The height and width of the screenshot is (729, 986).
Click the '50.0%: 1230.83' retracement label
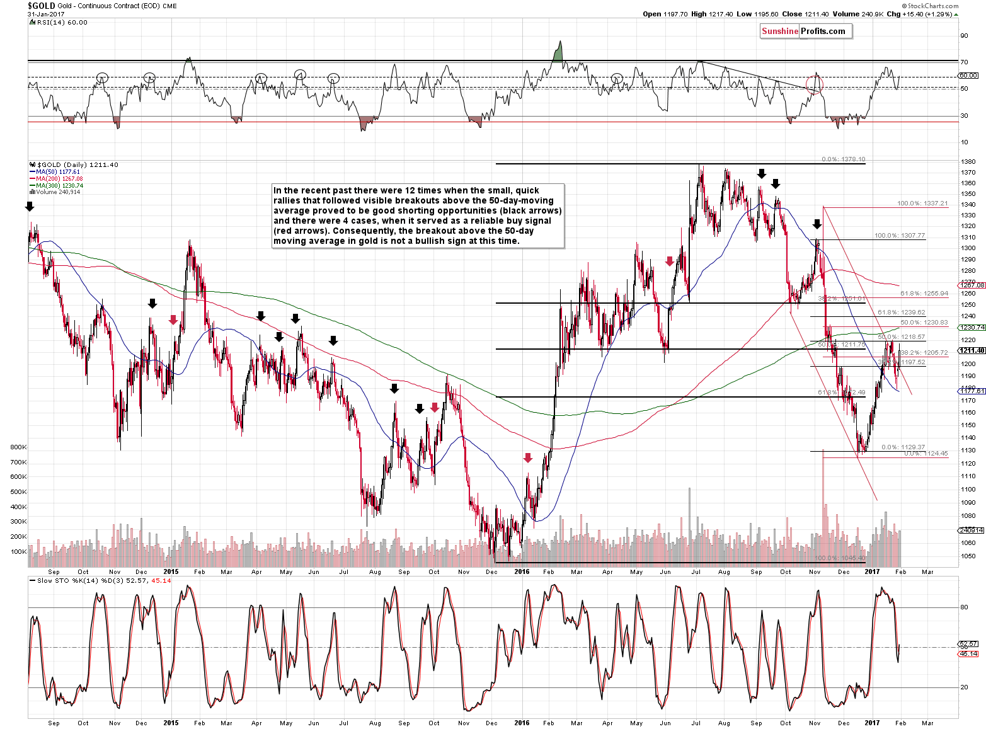(924, 323)
